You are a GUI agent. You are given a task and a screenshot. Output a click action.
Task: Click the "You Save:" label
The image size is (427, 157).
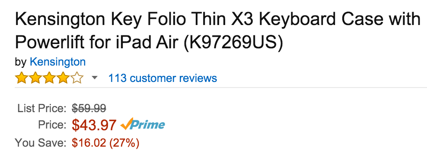click(41, 143)
